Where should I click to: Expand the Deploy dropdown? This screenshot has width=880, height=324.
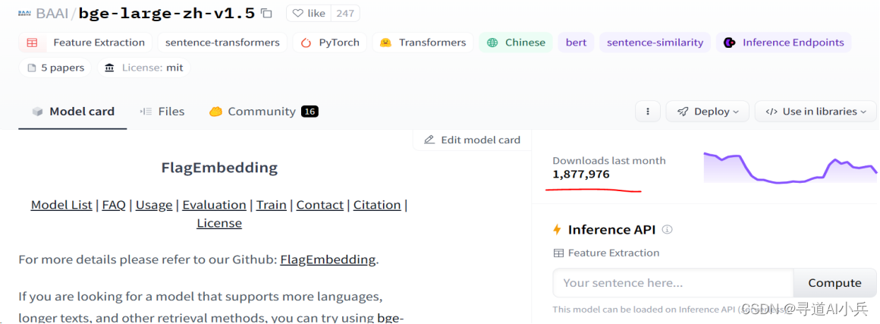coord(708,112)
